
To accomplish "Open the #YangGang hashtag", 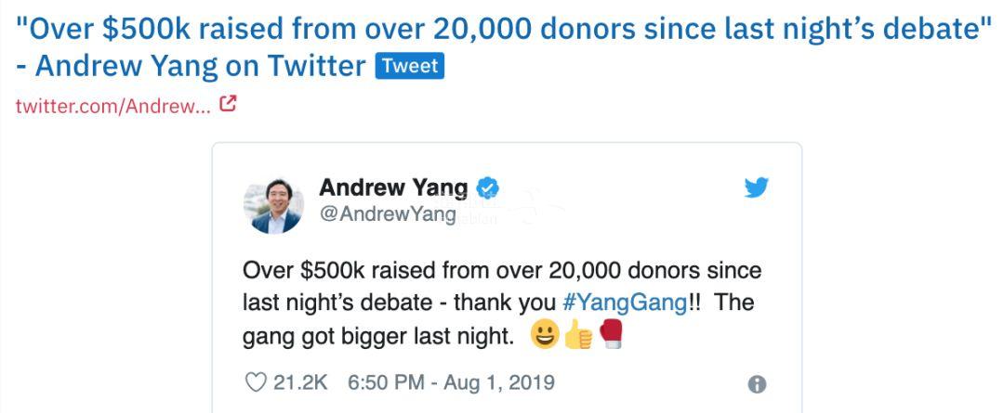I will coord(626,303).
